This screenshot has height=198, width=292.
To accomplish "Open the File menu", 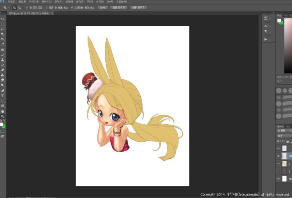I will [x=11, y=2].
